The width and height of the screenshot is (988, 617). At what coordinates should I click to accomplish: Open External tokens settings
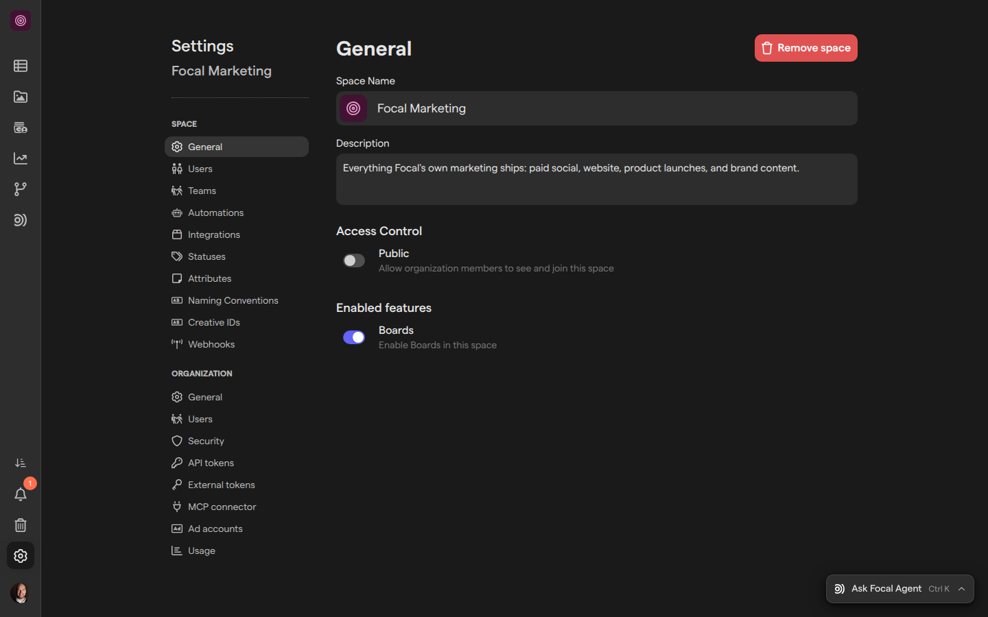pyautogui.click(x=237, y=485)
